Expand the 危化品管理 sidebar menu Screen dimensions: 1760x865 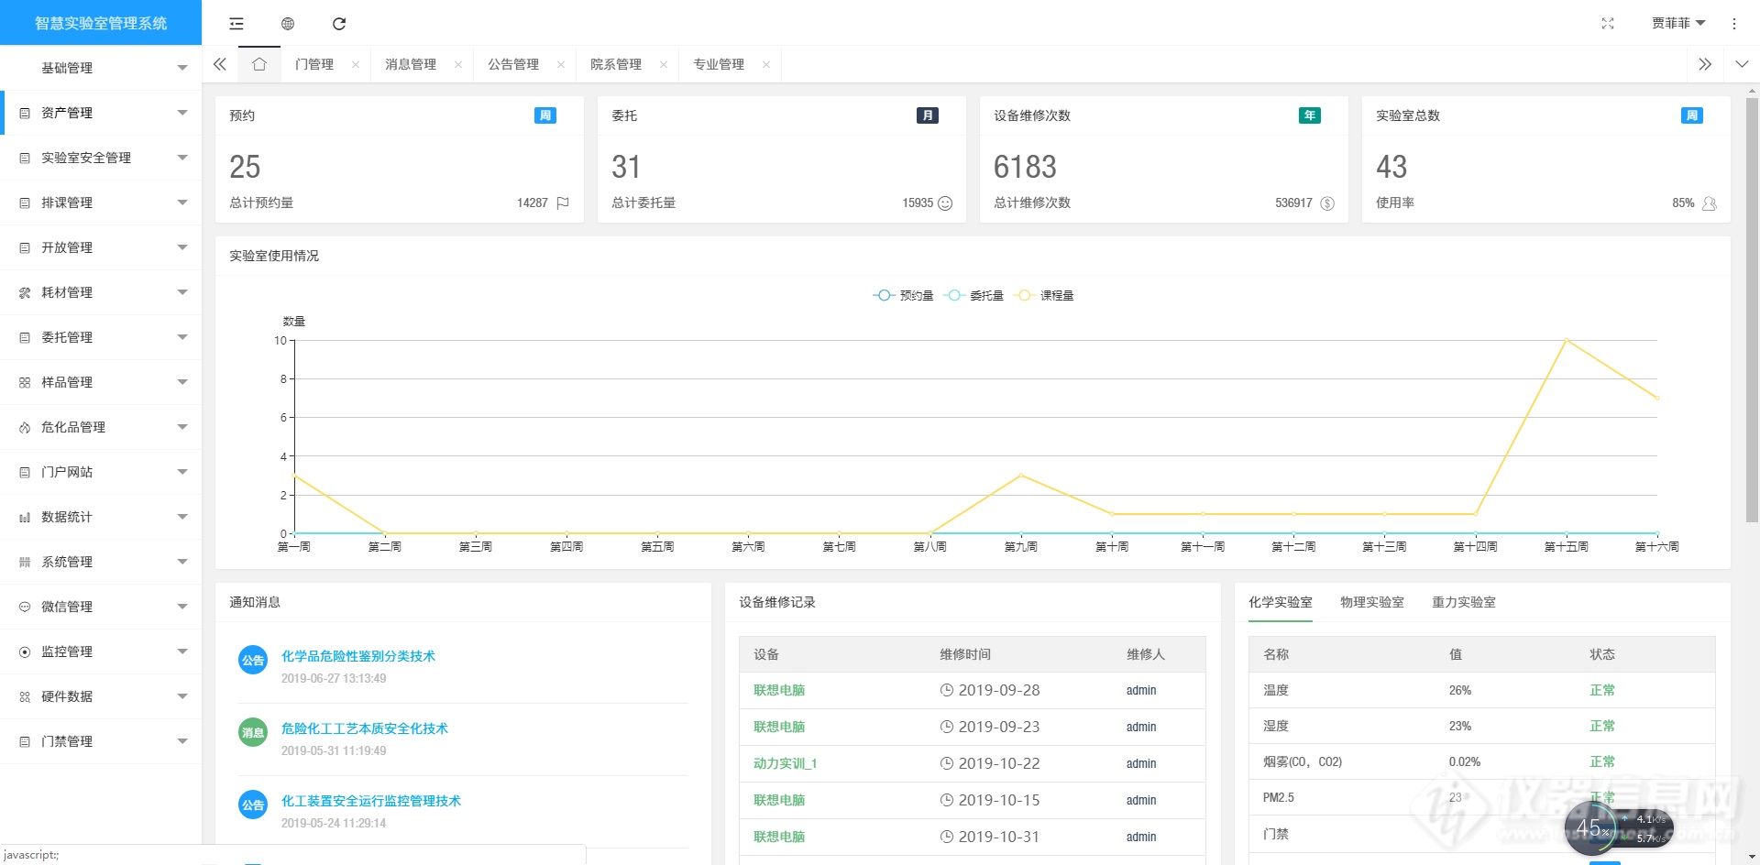tap(101, 427)
